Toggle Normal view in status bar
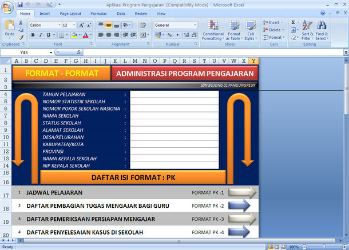The width and height of the screenshot is (349, 250). [271, 247]
